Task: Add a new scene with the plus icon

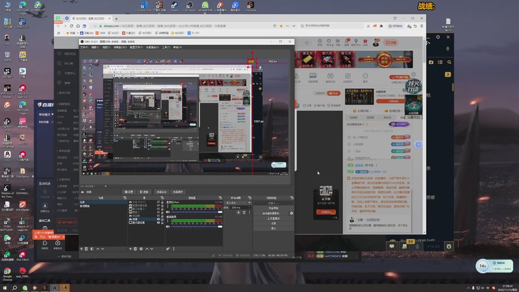Action: click(82, 249)
